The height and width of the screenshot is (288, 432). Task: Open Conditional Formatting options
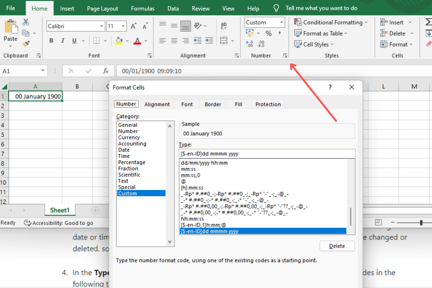331,22
